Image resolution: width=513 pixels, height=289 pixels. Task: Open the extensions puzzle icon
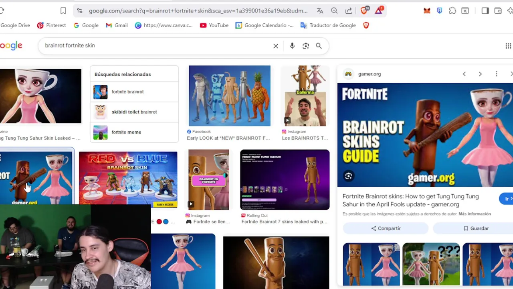coord(452,11)
